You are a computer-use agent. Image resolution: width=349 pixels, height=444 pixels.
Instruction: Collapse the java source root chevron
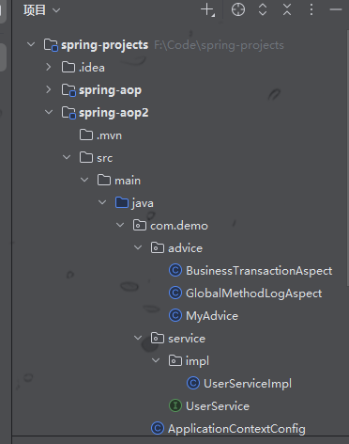pyautogui.click(x=102, y=202)
